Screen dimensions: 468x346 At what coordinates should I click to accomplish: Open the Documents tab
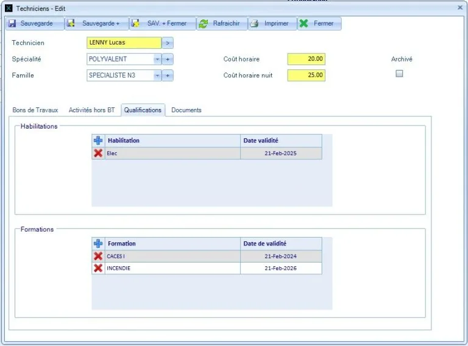186,110
